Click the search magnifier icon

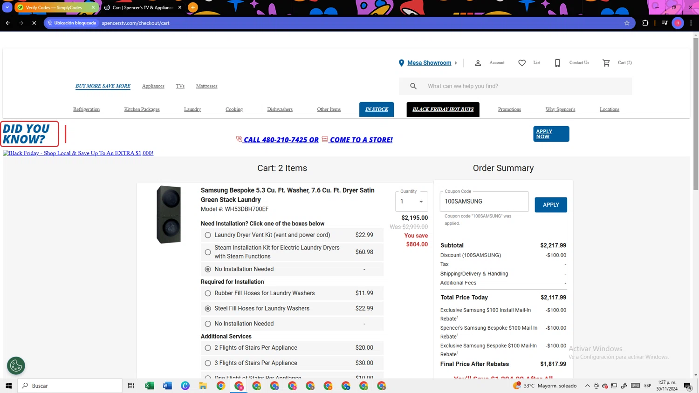(413, 86)
